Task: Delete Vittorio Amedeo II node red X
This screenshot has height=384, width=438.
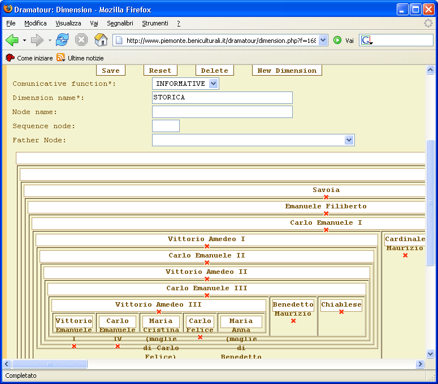Action: click(x=207, y=279)
